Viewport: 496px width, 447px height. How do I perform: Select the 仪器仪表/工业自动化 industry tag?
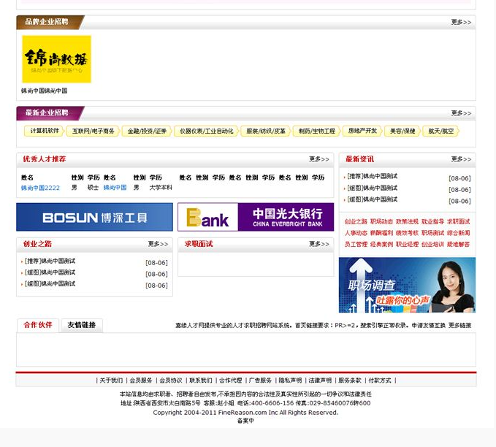206,131
